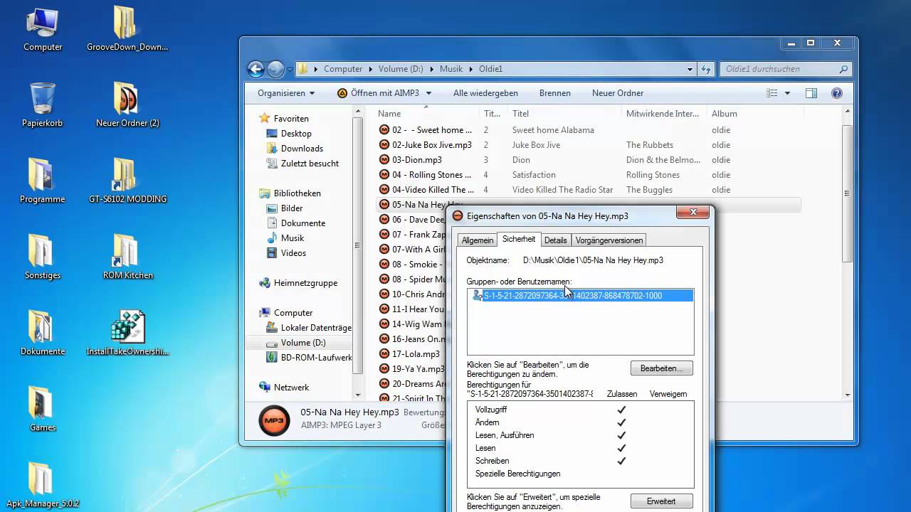Select GT-S6102 MODDING shortcut icon
Screen dimensions: 911x512
[x=127, y=181]
